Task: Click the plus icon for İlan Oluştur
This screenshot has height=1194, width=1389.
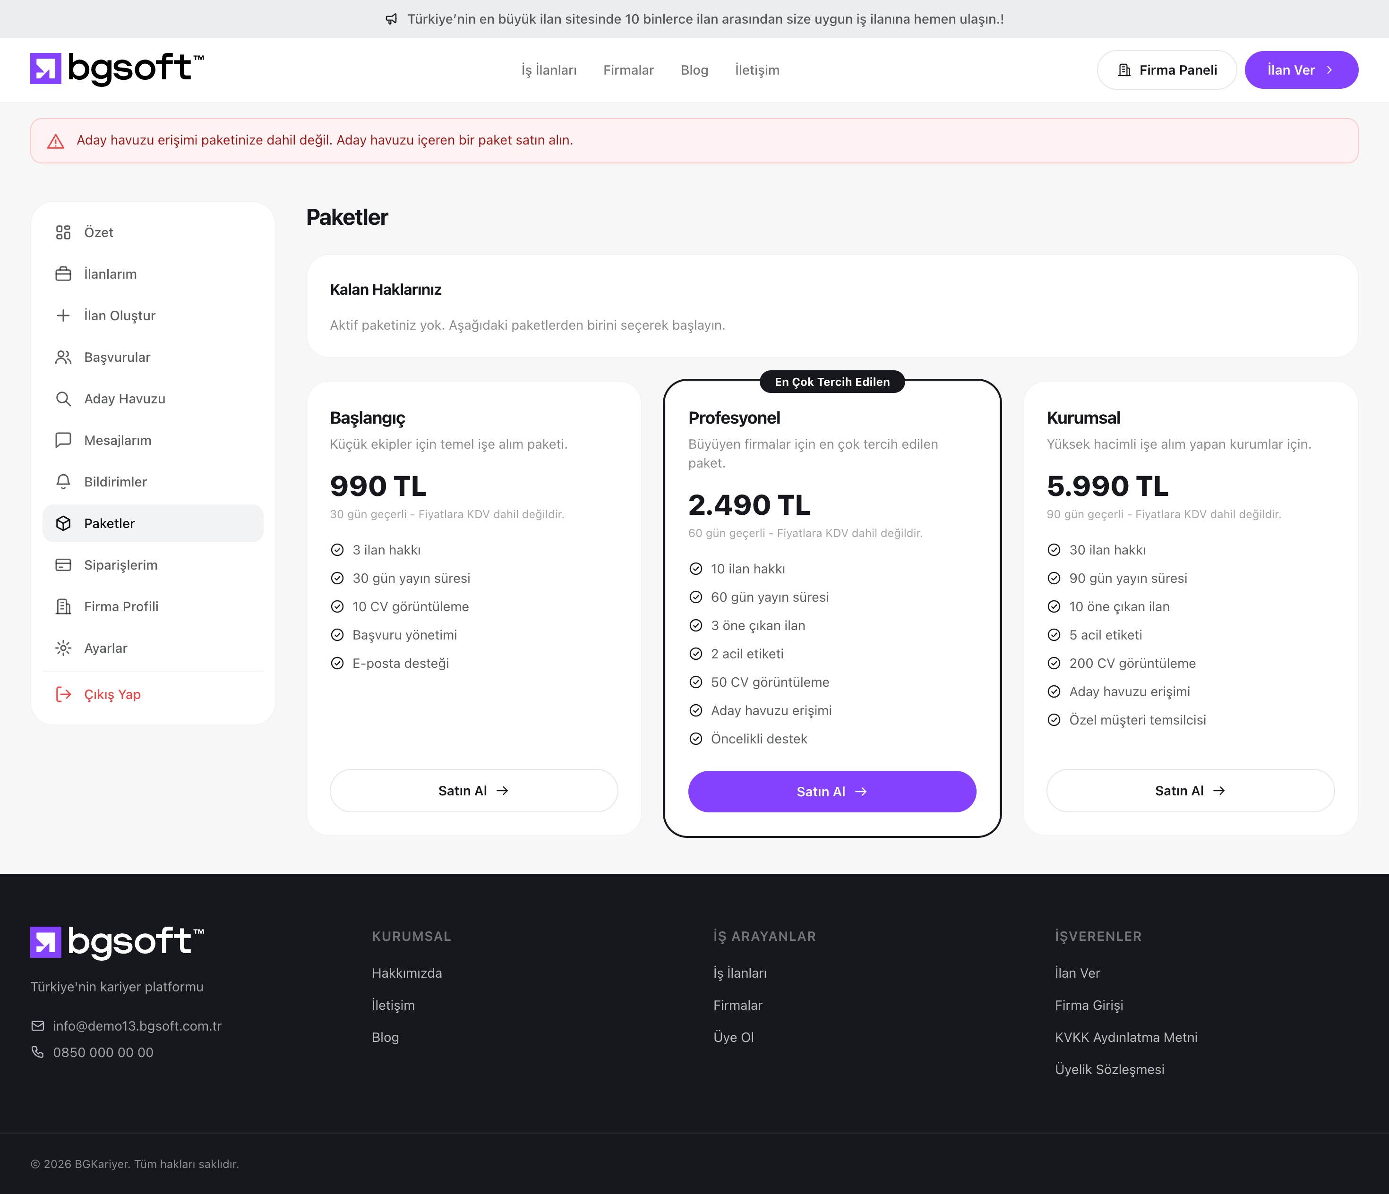Action: (x=63, y=316)
